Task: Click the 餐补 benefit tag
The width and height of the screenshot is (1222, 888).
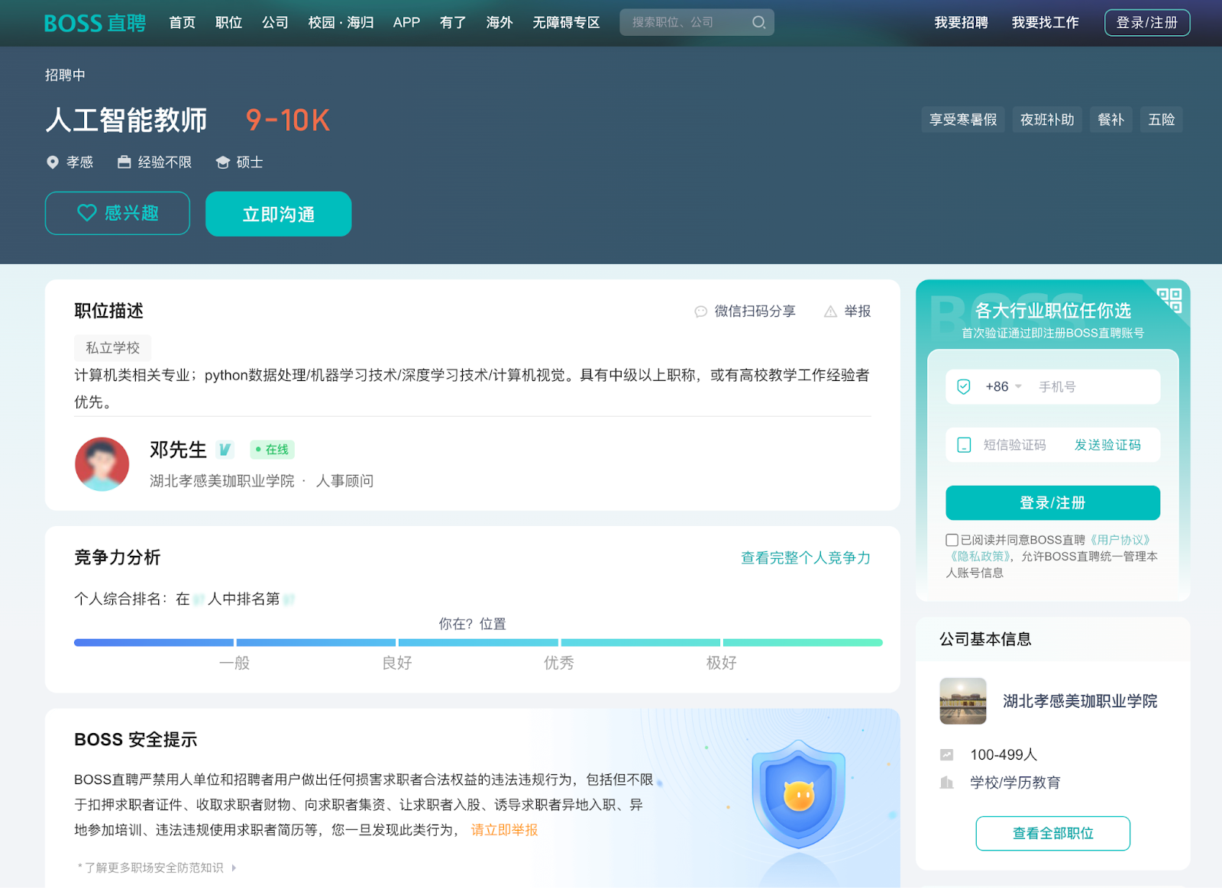Action: (1110, 119)
